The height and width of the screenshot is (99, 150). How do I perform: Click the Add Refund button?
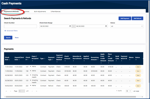tap(137, 18)
